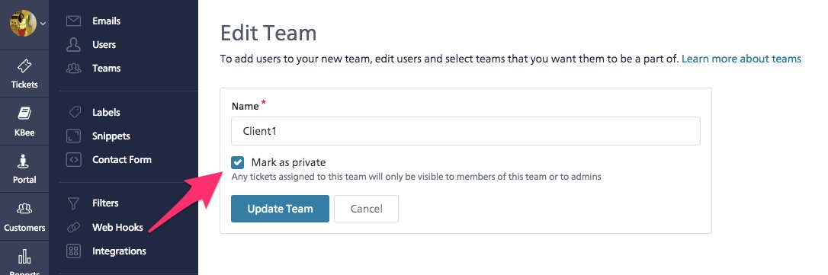Click the Contact Form code icon
The height and width of the screenshot is (275, 828).
pyautogui.click(x=73, y=159)
